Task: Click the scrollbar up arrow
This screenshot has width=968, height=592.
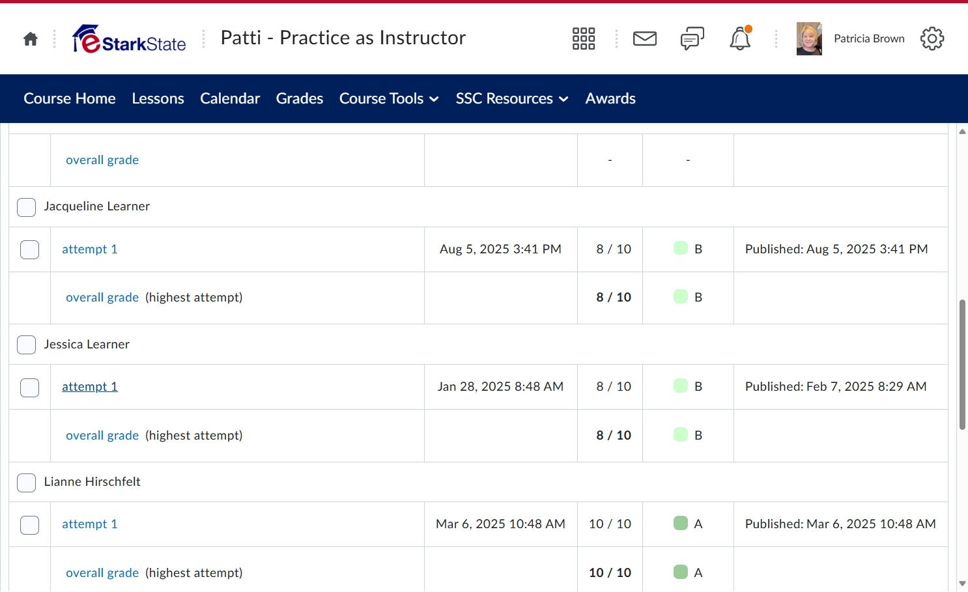Action: point(962,132)
